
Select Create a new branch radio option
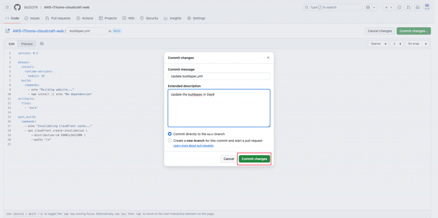point(170,140)
